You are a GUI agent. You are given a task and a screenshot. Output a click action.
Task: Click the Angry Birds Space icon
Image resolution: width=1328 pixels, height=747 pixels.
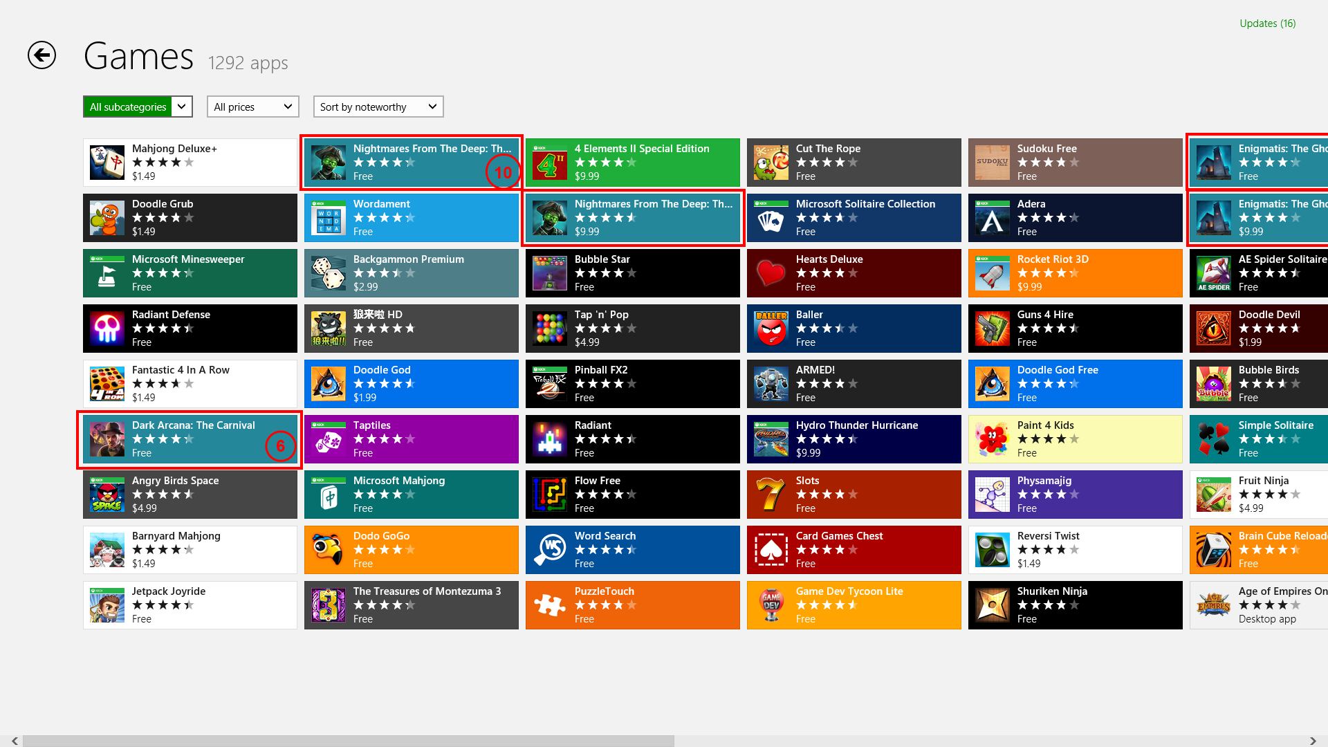[x=107, y=495]
